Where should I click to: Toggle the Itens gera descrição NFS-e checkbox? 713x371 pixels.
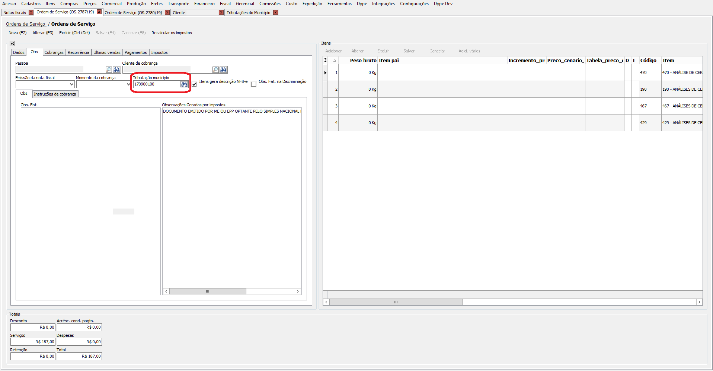pos(194,84)
